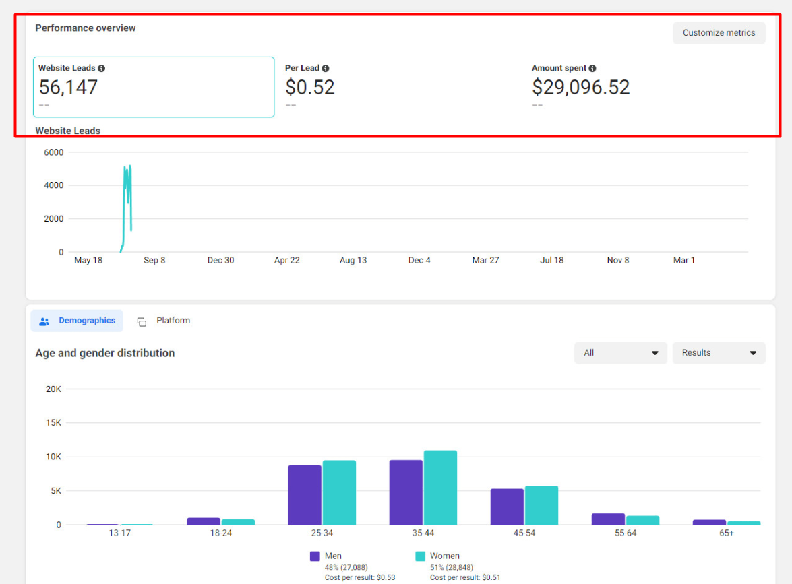Open the Results metric dropdown
The width and height of the screenshot is (792, 584).
coord(719,352)
